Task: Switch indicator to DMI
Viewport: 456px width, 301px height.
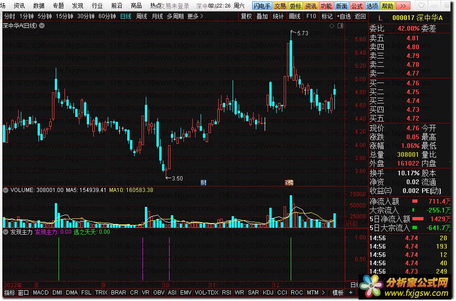Action: click(57, 293)
